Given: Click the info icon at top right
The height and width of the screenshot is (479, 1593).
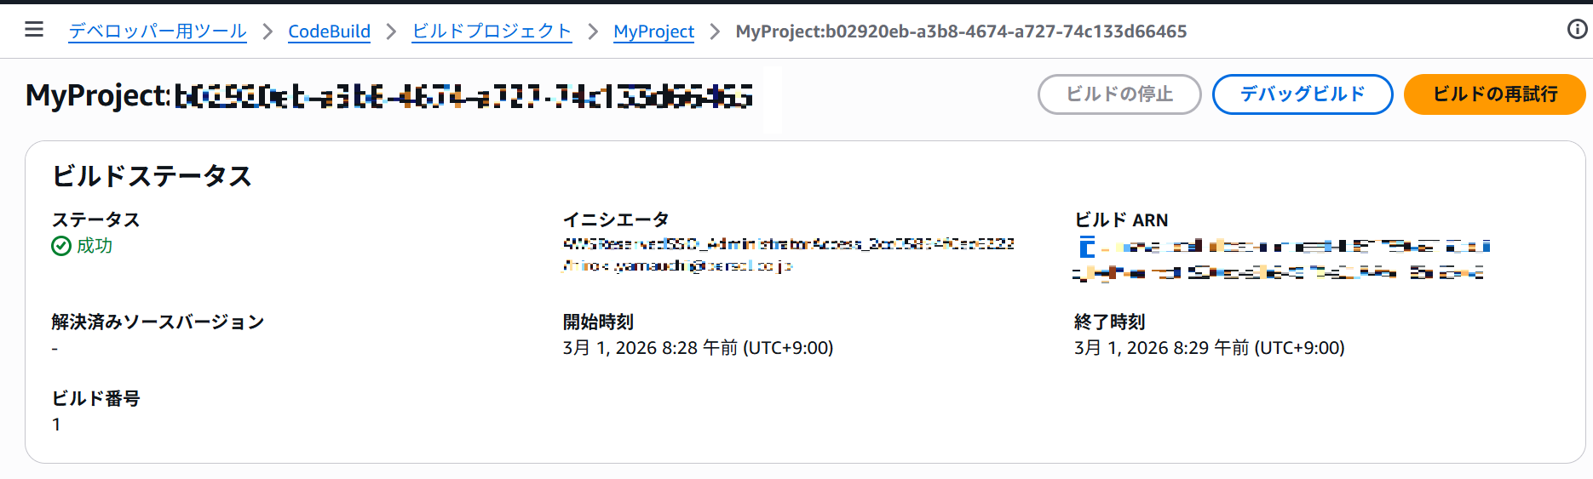Looking at the screenshot, I should 1577,30.
